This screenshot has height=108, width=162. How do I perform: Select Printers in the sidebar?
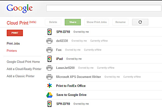(12, 51)
